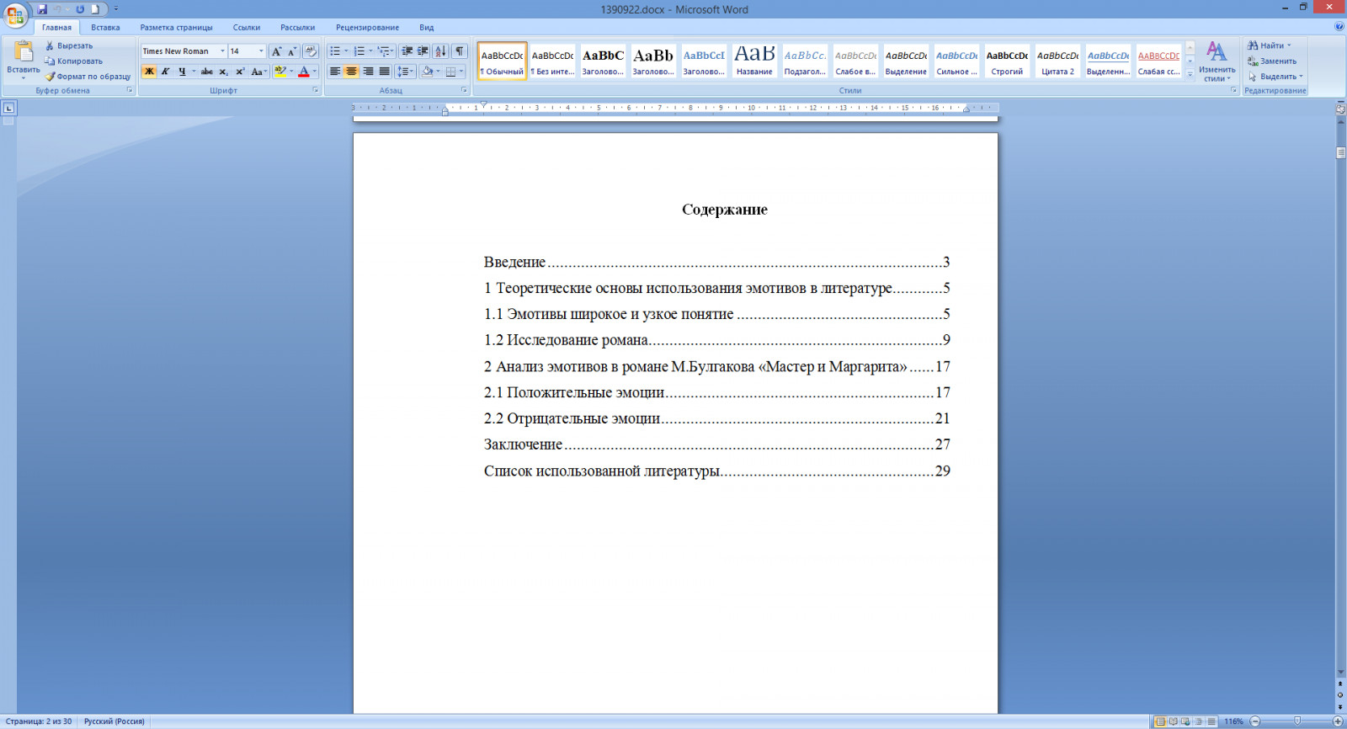Open the Вид tab
1347x729 pixels.
(x=427, y=27)
